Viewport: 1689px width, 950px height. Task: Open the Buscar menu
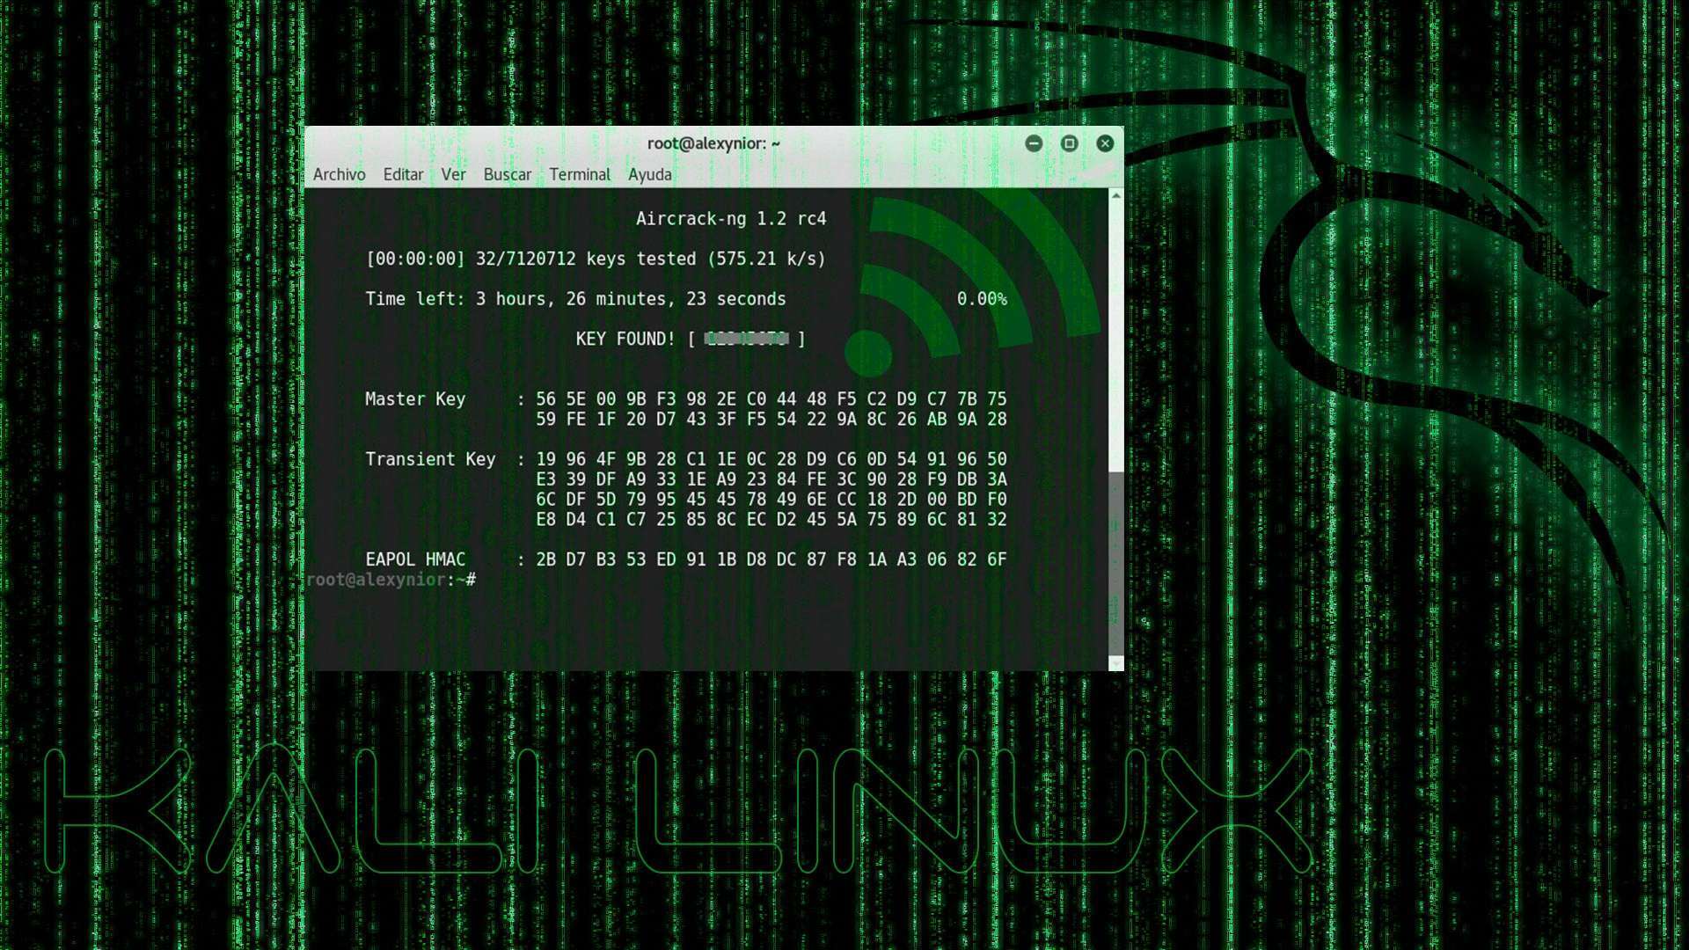508,174
